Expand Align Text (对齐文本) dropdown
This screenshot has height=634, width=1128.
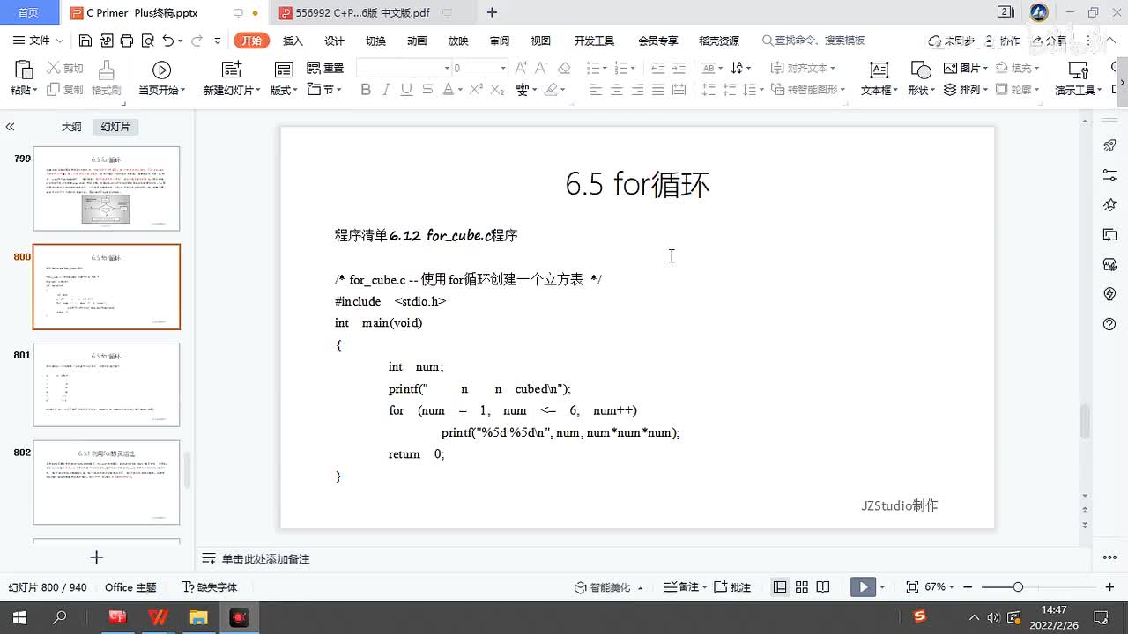click(x=831, y=69)
